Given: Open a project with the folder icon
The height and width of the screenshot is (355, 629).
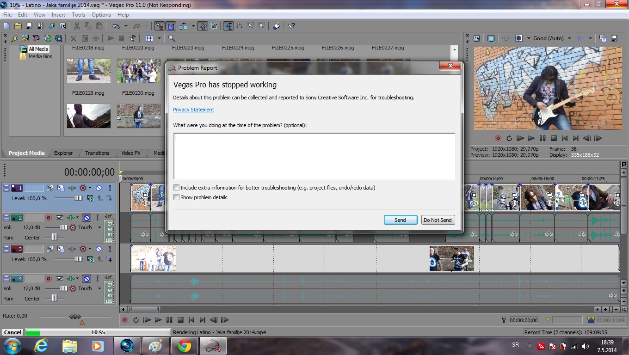Looking at the screenshot, I should point(18,26).
